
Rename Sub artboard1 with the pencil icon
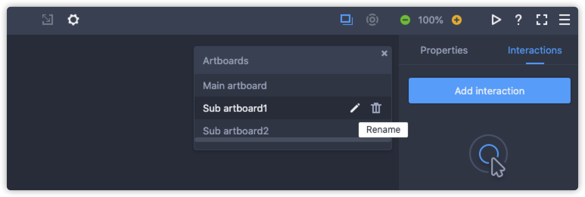355,108
